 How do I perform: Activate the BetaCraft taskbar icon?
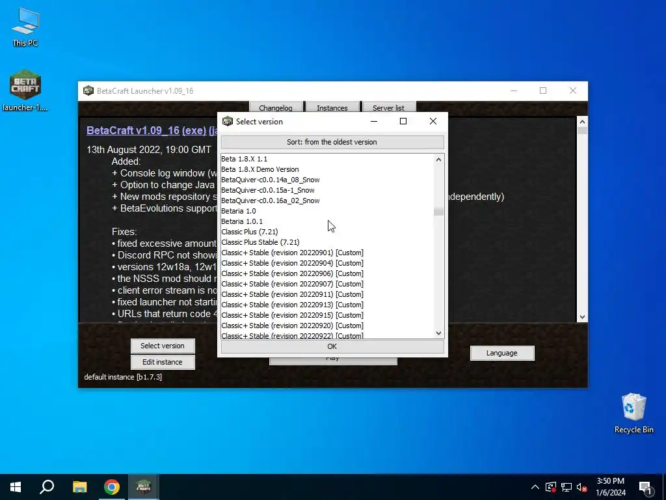144,487
